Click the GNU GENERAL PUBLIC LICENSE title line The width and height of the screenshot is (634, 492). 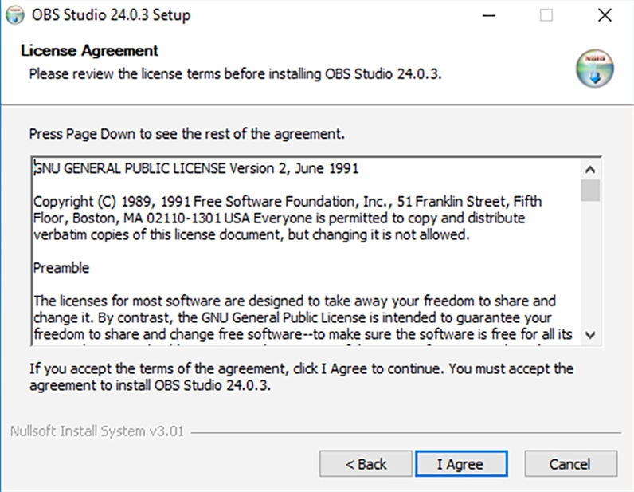(196, 168)
